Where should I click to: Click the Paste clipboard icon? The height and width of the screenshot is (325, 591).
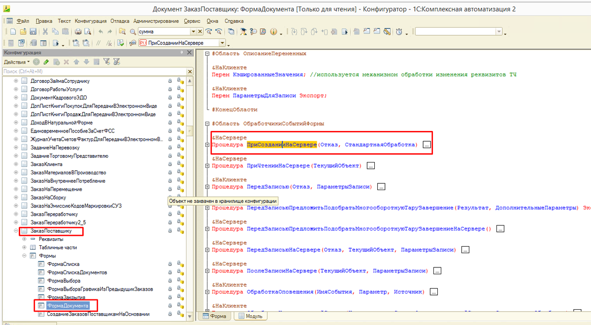(x=65, y=32)
